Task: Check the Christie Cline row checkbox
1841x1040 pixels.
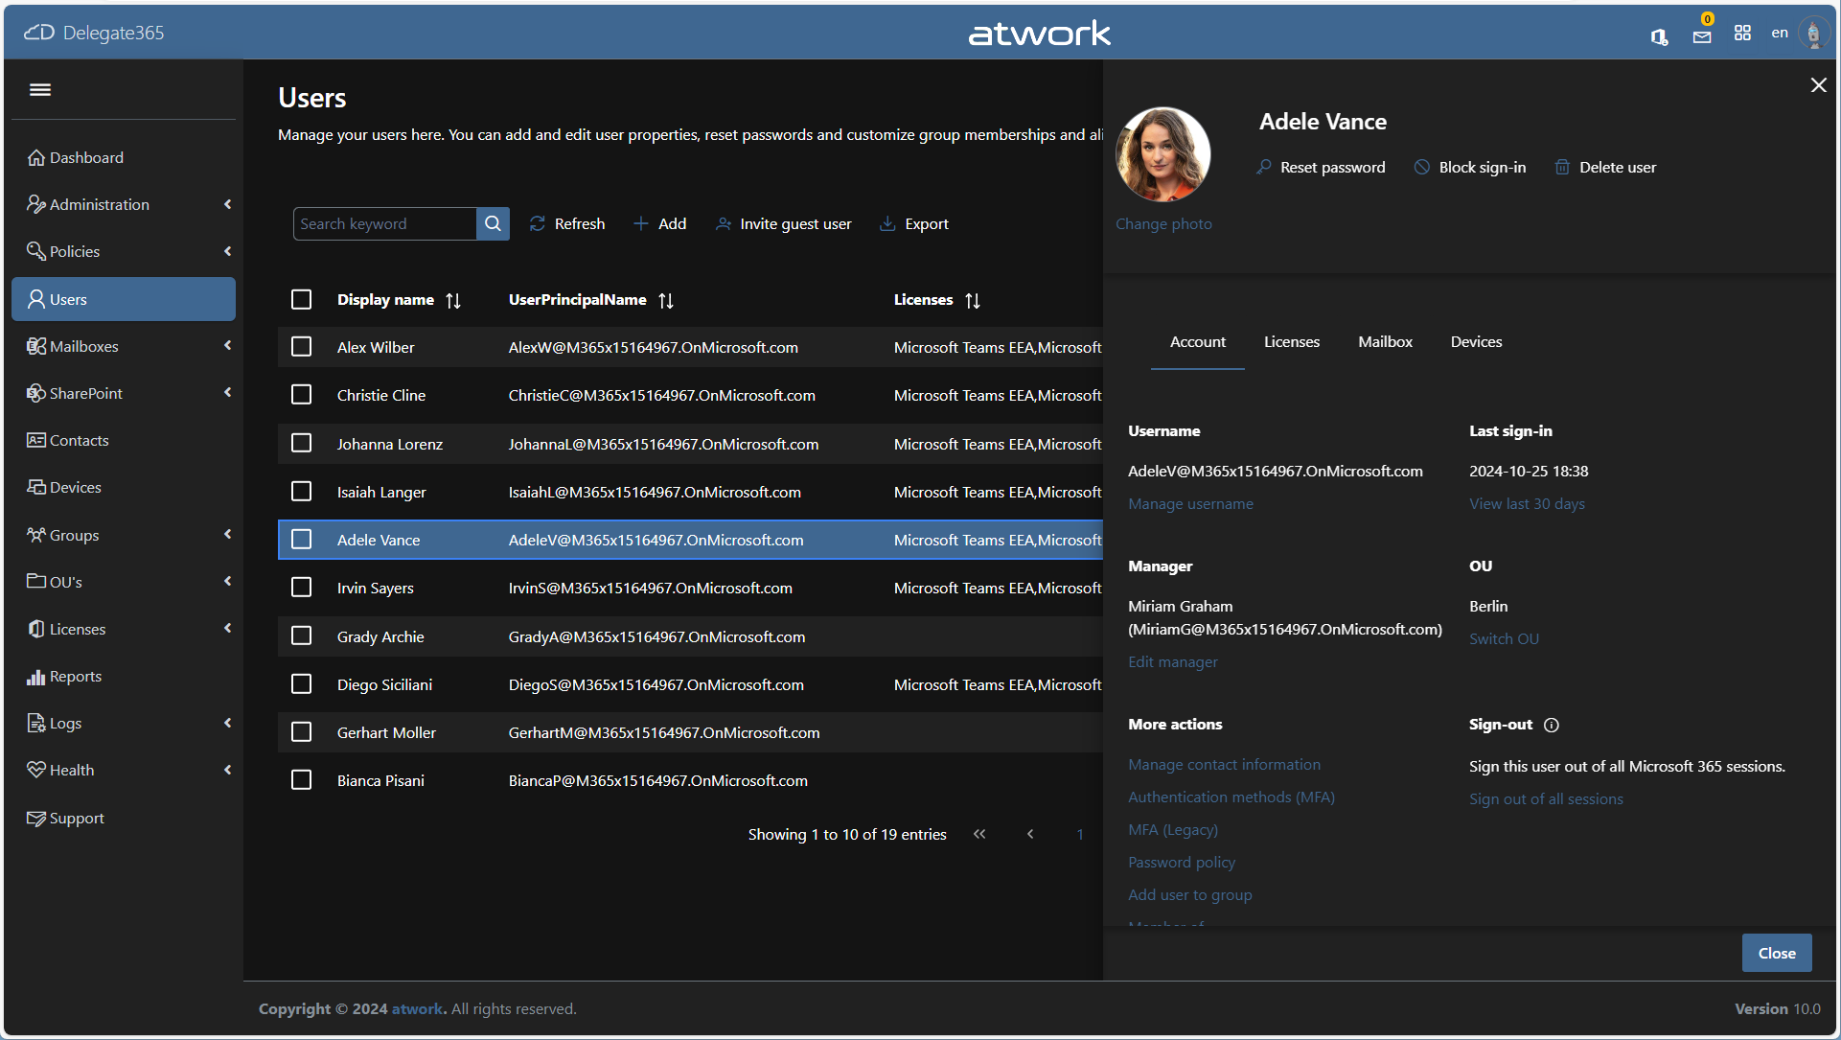Action: (301, 394)
